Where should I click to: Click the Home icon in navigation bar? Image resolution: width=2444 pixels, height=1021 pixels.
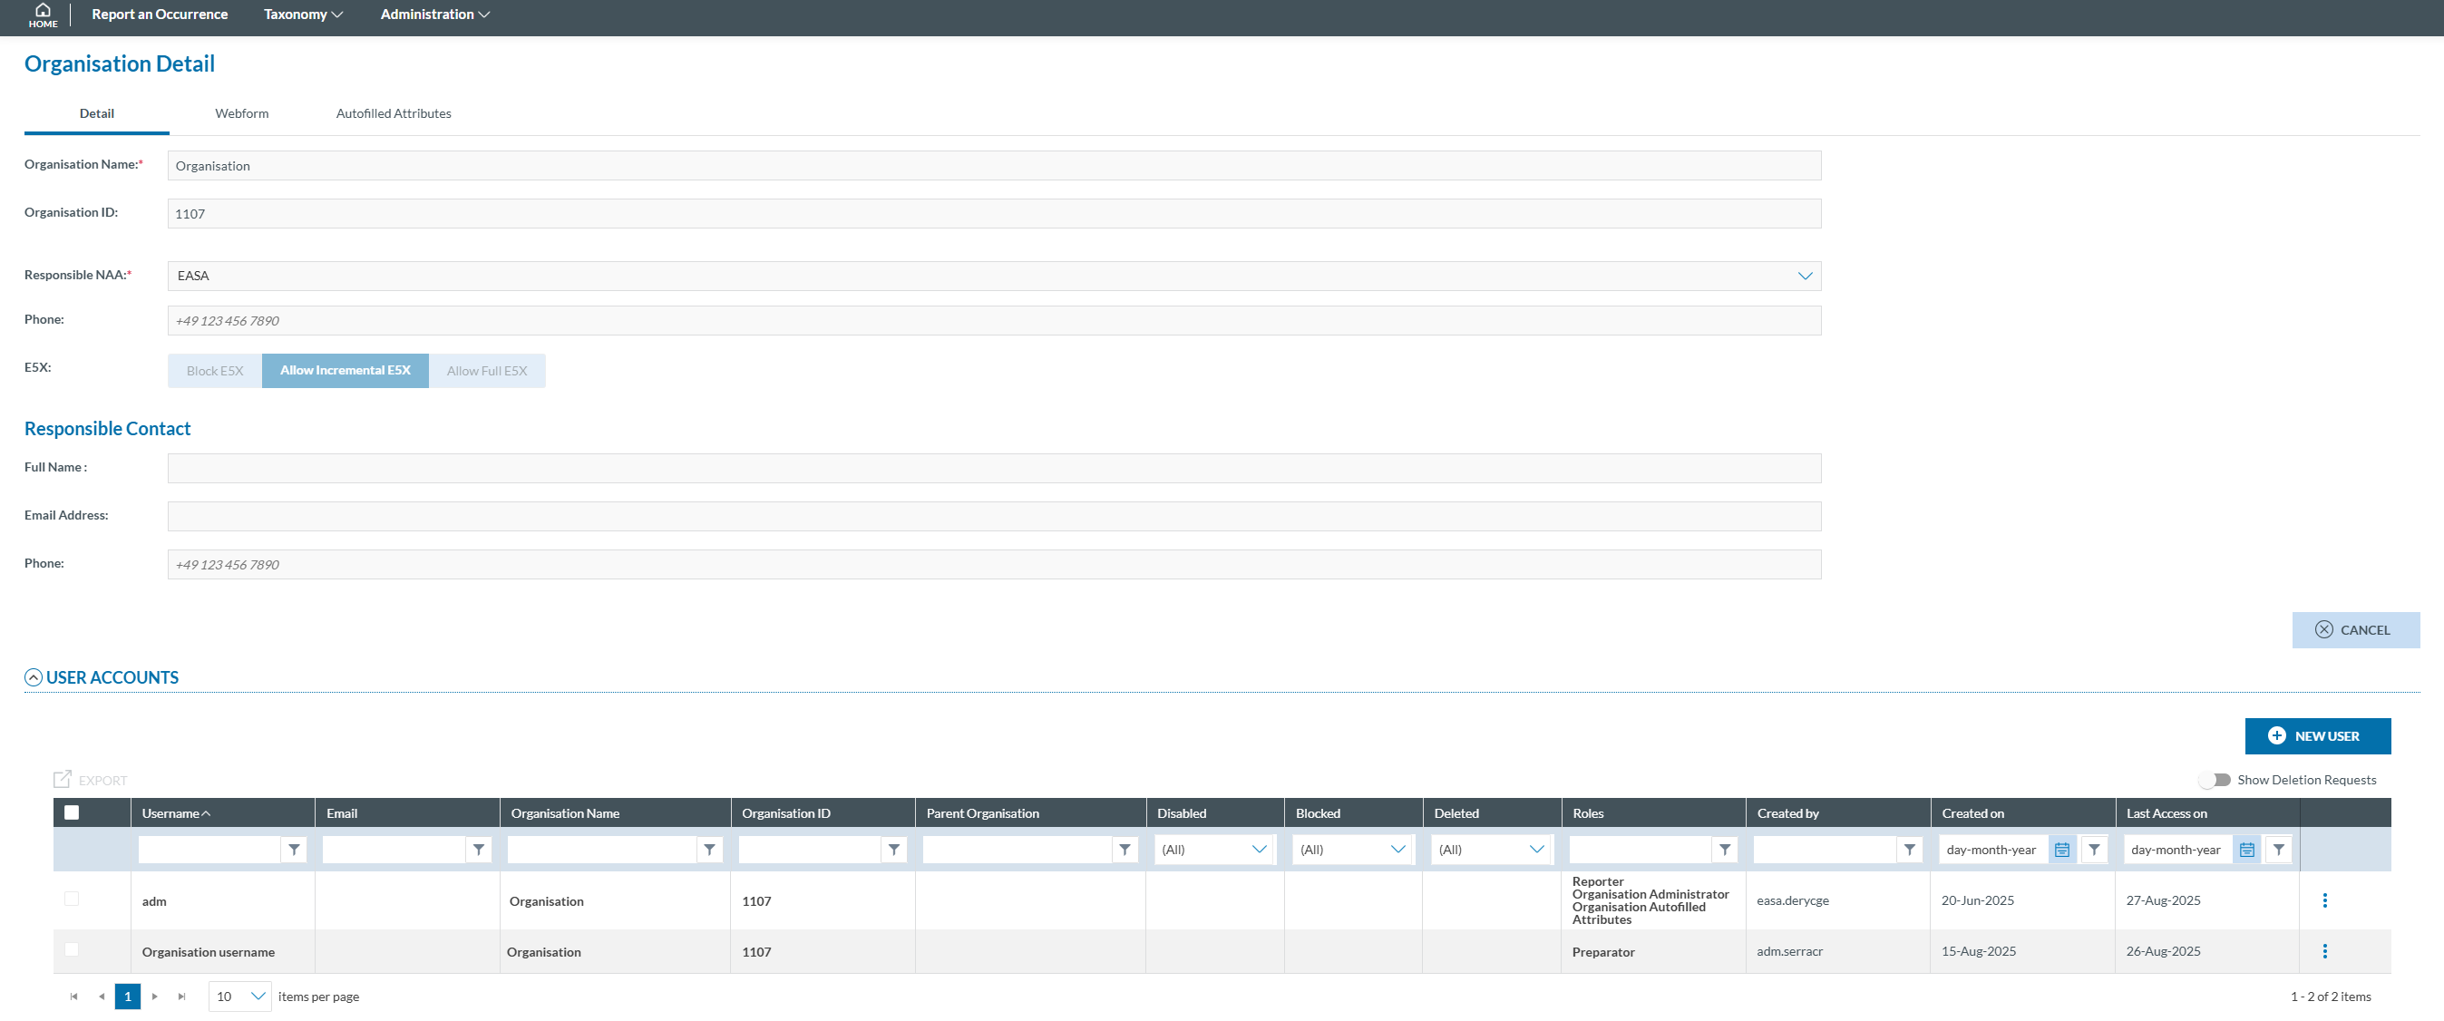click(43, 15)
